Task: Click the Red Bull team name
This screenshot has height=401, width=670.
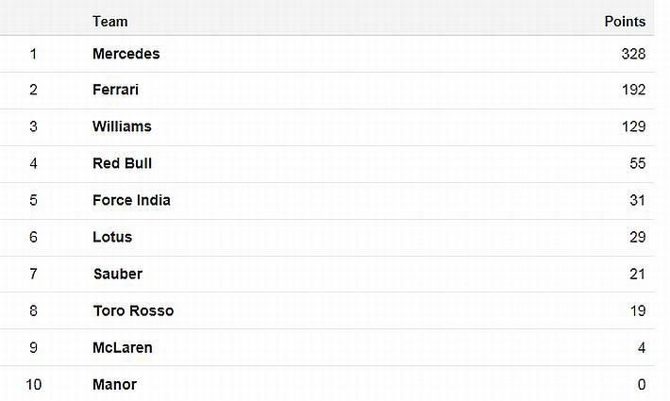Action: pos(122,163)
